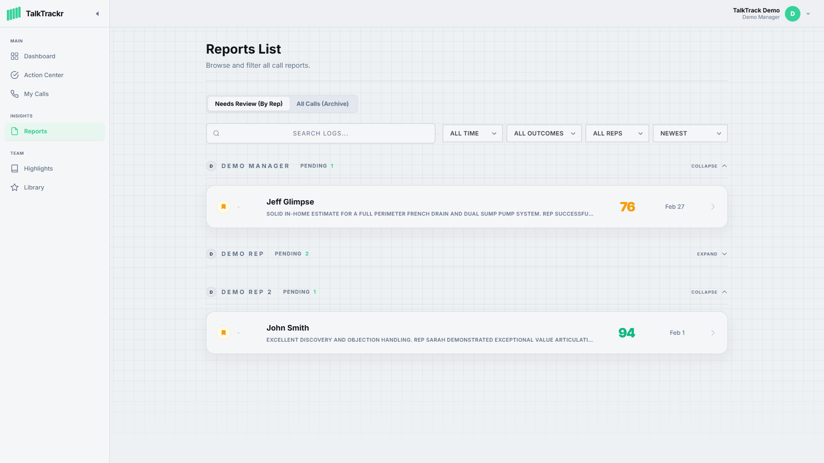Open the Newest sort dropdown
Viewport: 824px width, 463px height.
[x=690, y=133]
